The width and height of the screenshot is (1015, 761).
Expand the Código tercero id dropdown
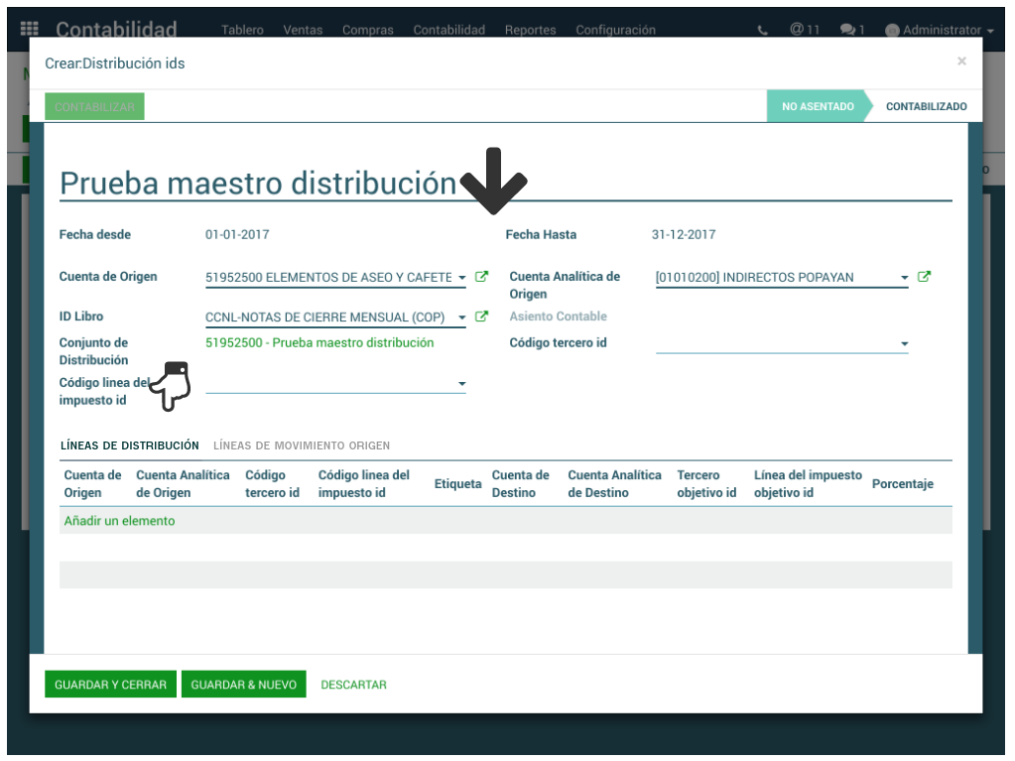[904, 344]
